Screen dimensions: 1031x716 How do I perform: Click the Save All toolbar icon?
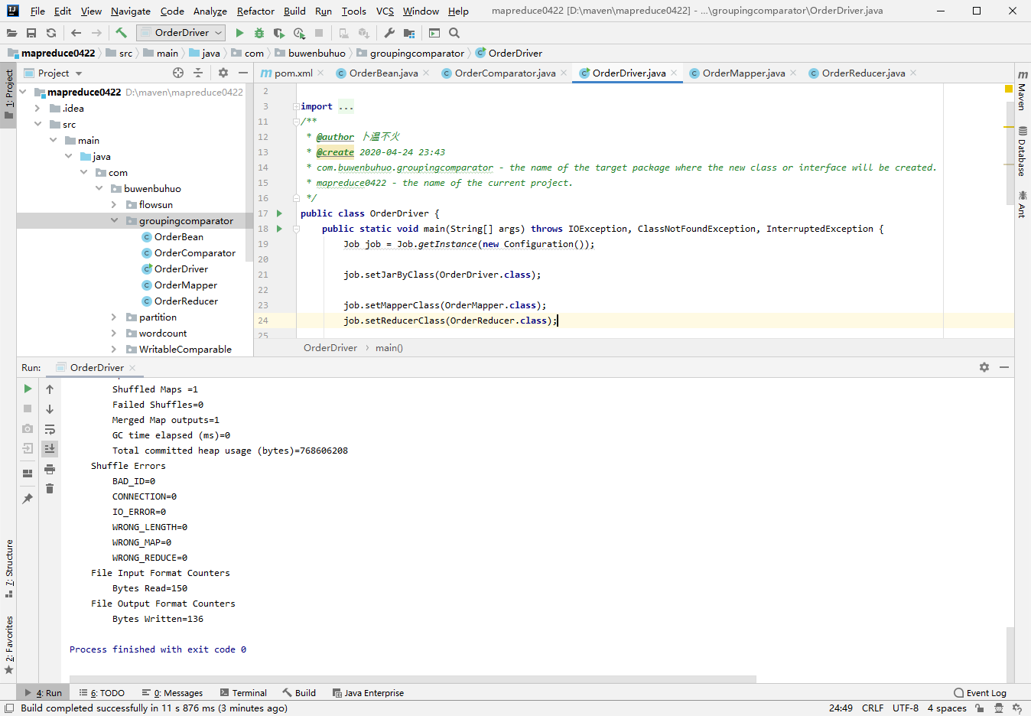(x=31, y=33)
